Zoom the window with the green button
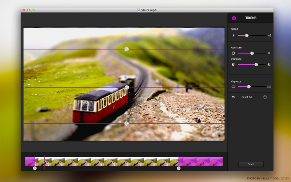The width and height of the screenshot is (291, 182). point(33,10)
